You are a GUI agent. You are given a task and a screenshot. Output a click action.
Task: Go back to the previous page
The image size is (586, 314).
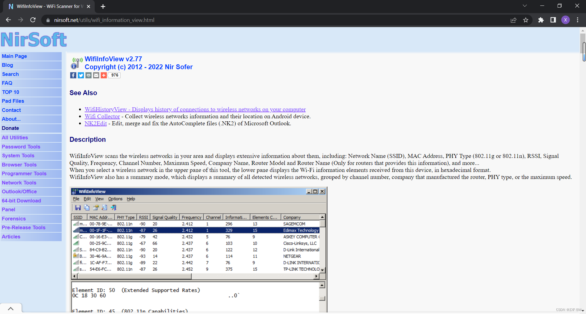8,20
